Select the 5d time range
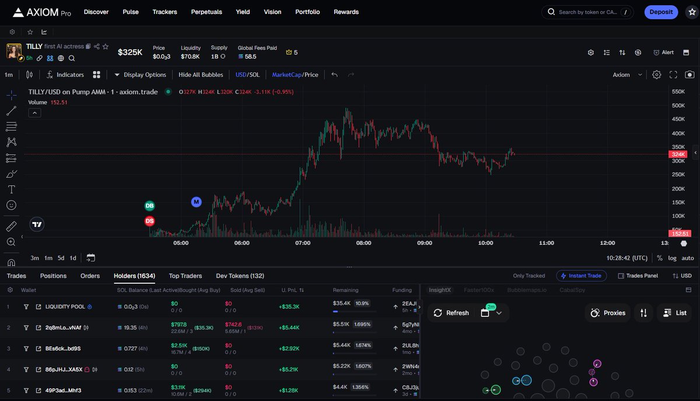The width and height of the screenshot is (700, 401). click(61, 258)
